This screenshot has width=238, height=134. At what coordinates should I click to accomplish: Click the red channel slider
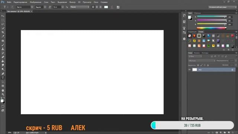(212, 16)
